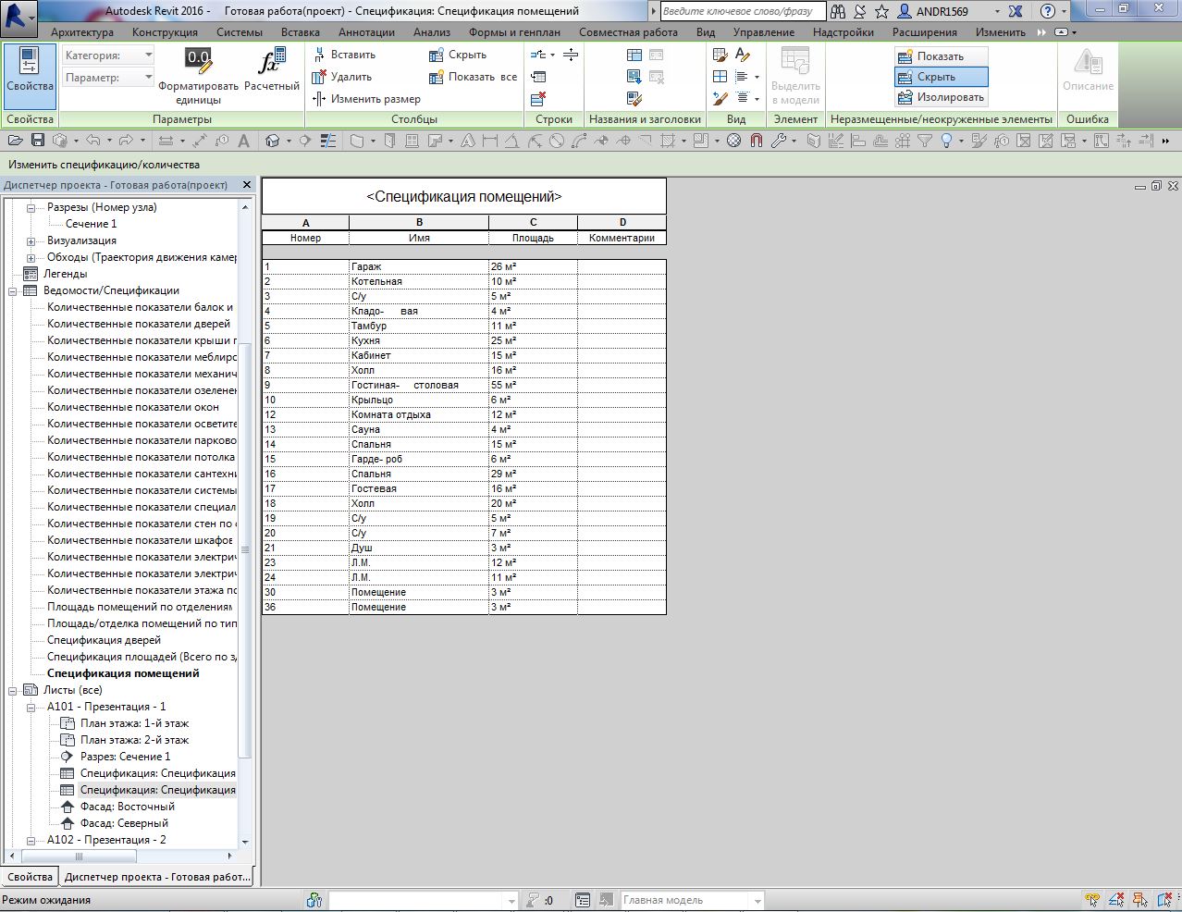Open the Параметр dropdown
The width and height of the screenshot is (1182, 912).
pos(108,78)
